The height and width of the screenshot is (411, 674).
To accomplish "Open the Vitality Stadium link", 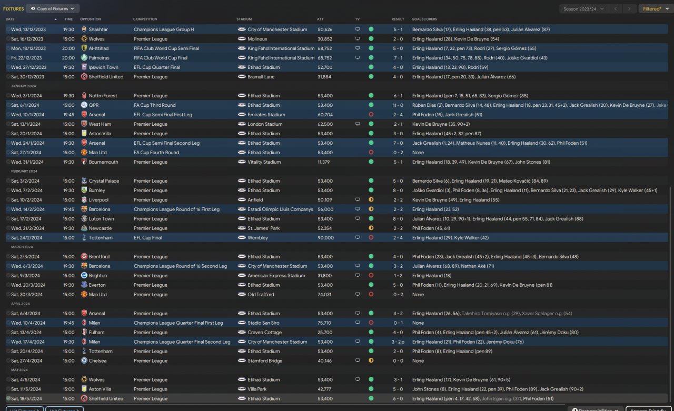I will [x=264, y=162].
